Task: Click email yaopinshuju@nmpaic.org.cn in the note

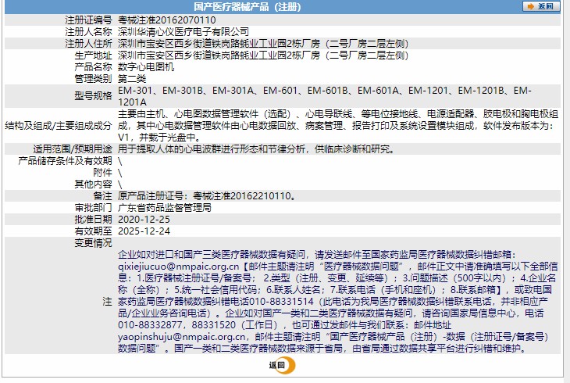Action: tap(182, 337)
